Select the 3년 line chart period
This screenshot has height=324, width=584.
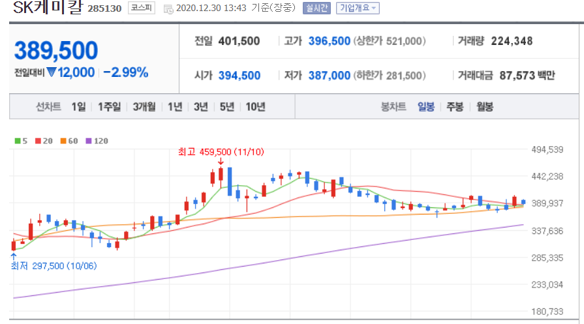coord(201,107)
